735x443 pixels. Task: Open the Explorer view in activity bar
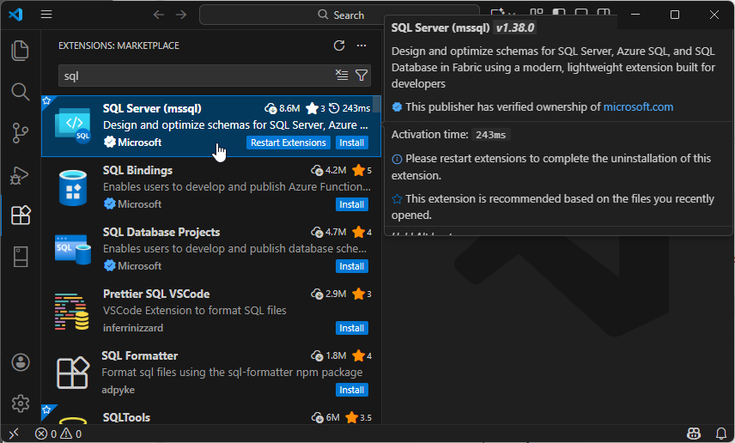pos(20,51)
